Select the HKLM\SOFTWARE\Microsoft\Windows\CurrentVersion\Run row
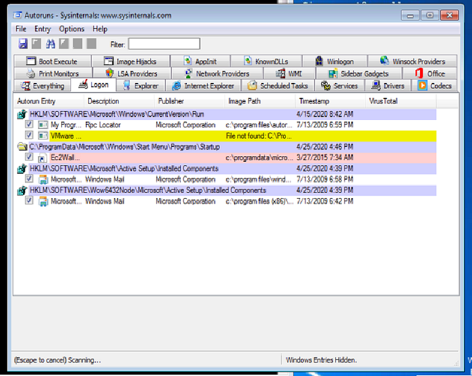This screenshot has height=376, width=472. point(233,115)
